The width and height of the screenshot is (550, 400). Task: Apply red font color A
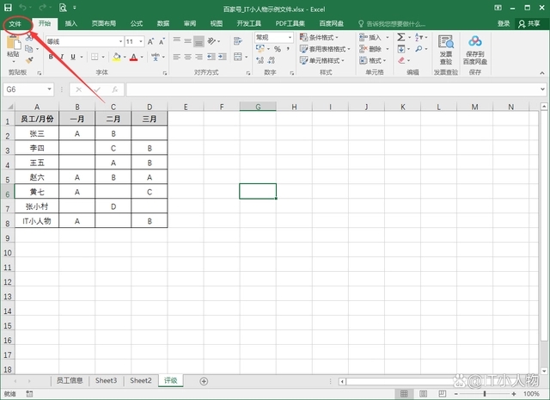pos(134,57)
